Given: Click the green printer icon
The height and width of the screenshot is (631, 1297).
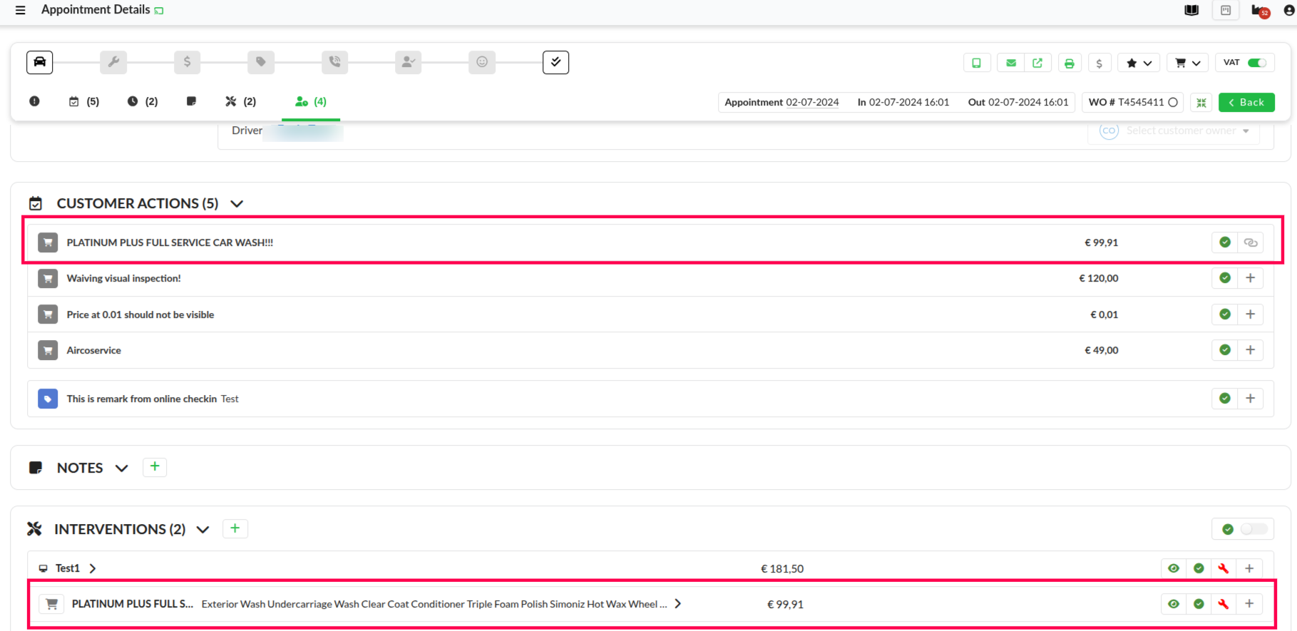Looking at the screenshot, I should pyautogui.click(x=1069, y=63).
